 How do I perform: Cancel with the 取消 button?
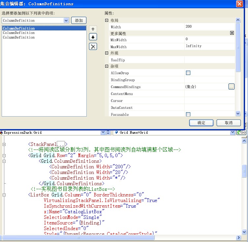[229, 123]
